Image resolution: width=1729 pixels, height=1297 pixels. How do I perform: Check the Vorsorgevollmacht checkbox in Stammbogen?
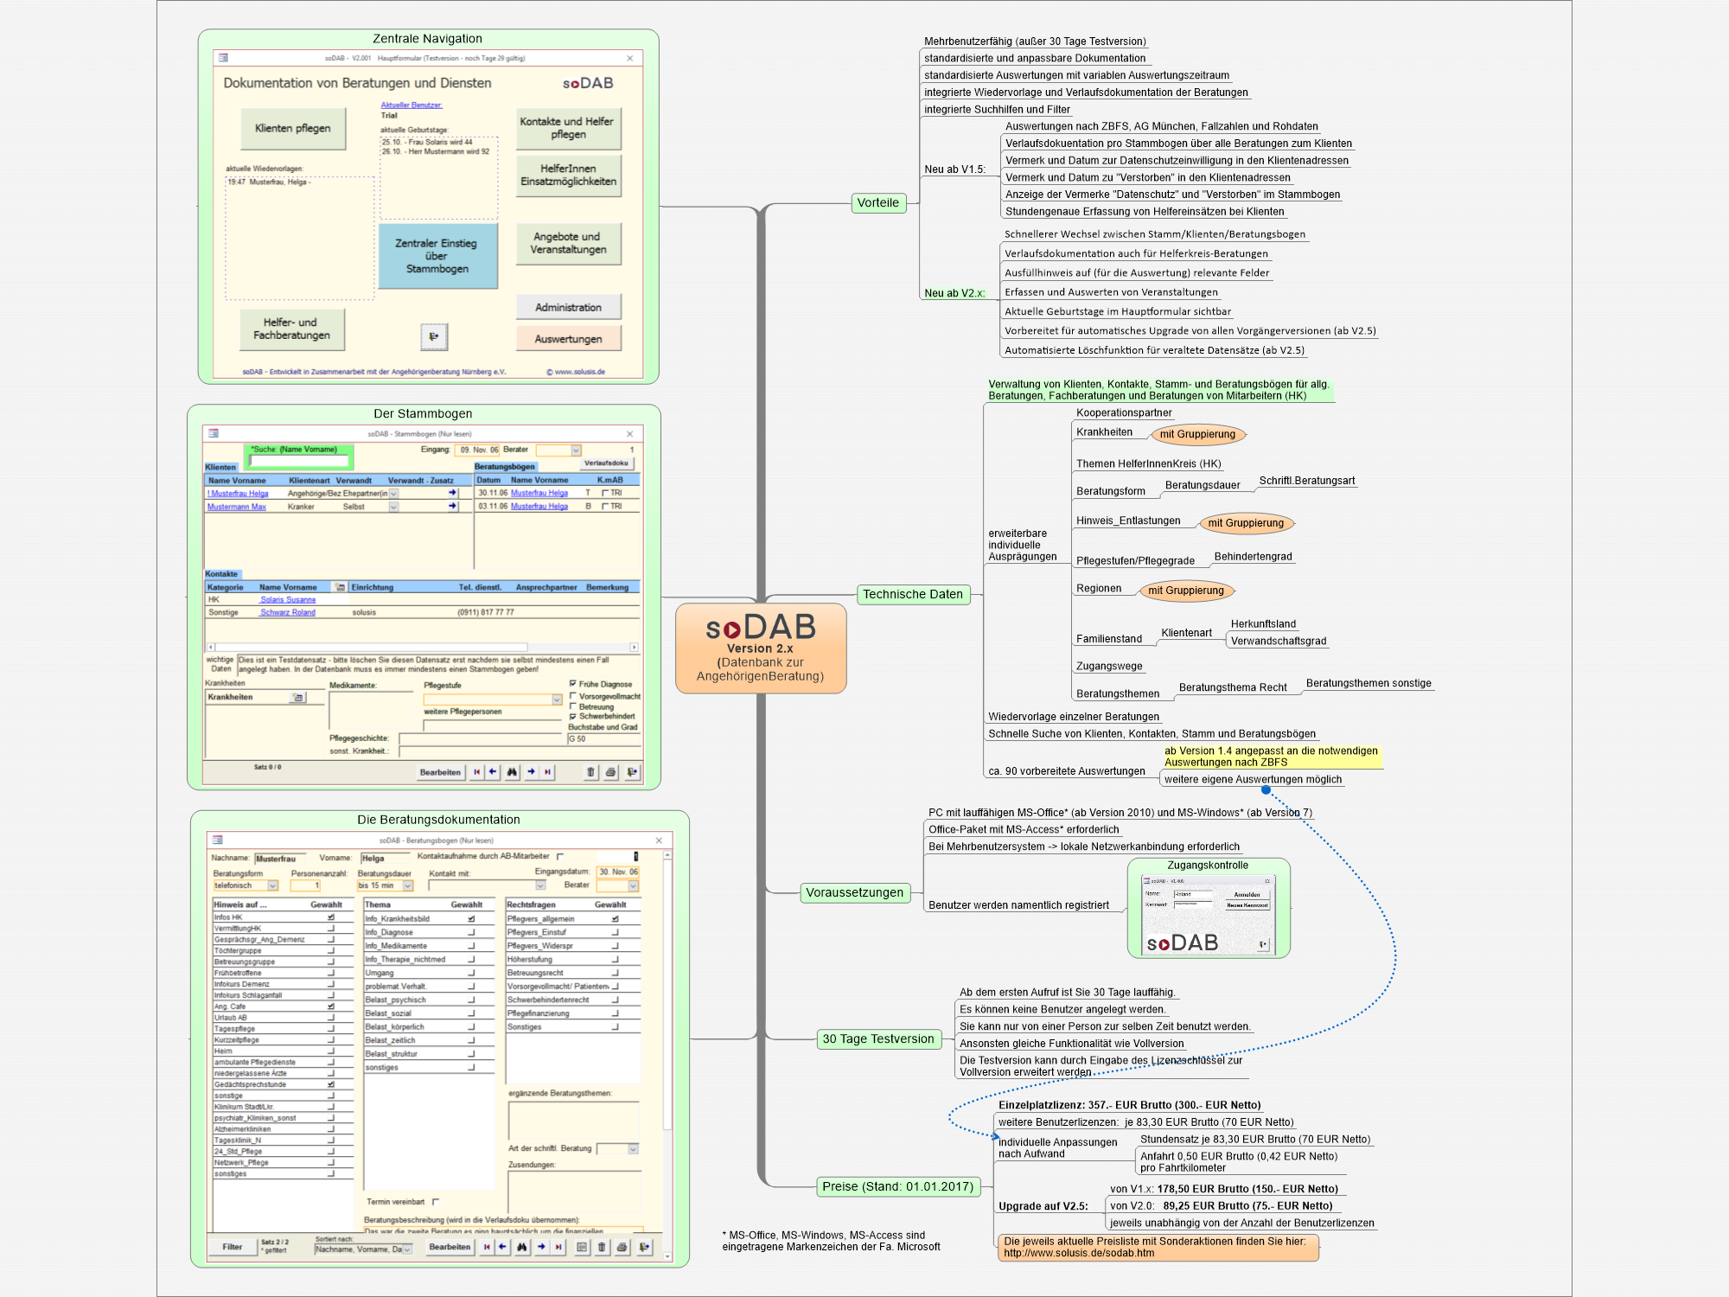pyautogui.click(x=572, y=696)
